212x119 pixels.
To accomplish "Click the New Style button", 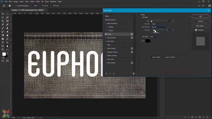I will (x=200, y=26).
